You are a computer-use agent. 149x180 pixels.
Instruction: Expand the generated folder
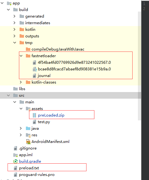point(15,16)
